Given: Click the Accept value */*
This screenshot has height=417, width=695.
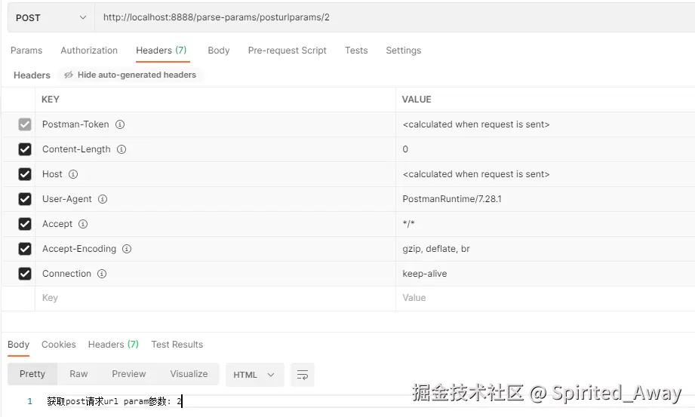Looking at the screenshot, I should [x=408, y=224].
